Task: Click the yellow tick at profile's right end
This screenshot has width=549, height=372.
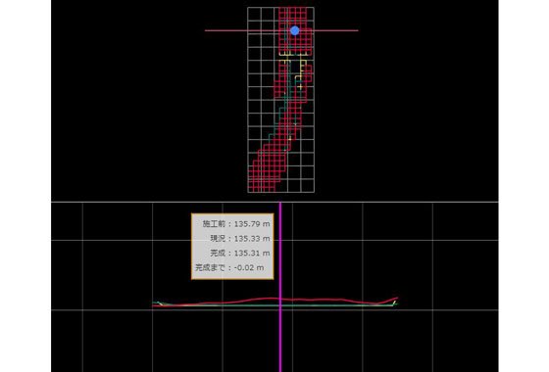Action: [x=394, y=303]
